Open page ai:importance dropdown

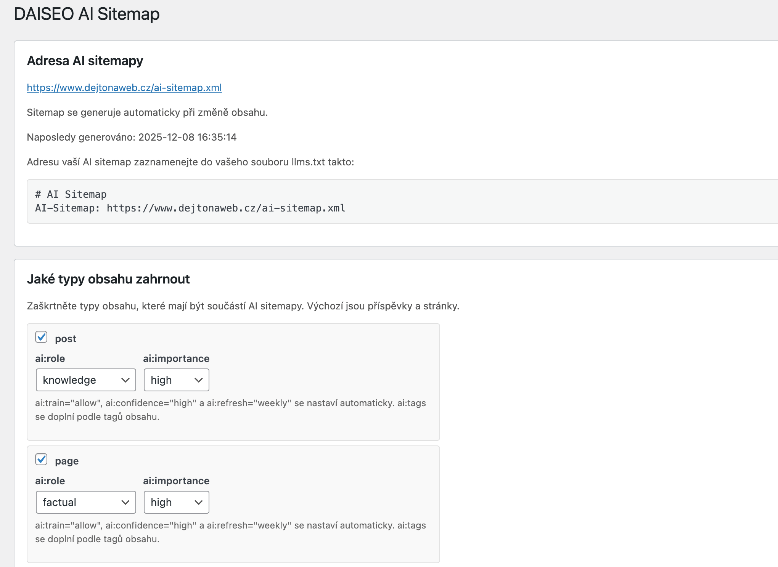[x=176, y=502]
